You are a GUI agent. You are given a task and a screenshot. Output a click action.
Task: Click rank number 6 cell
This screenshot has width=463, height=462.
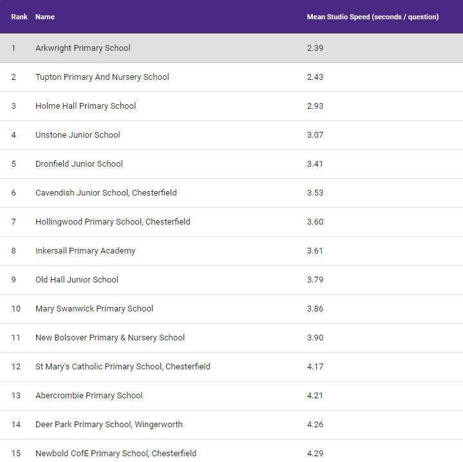click(14, 192)
